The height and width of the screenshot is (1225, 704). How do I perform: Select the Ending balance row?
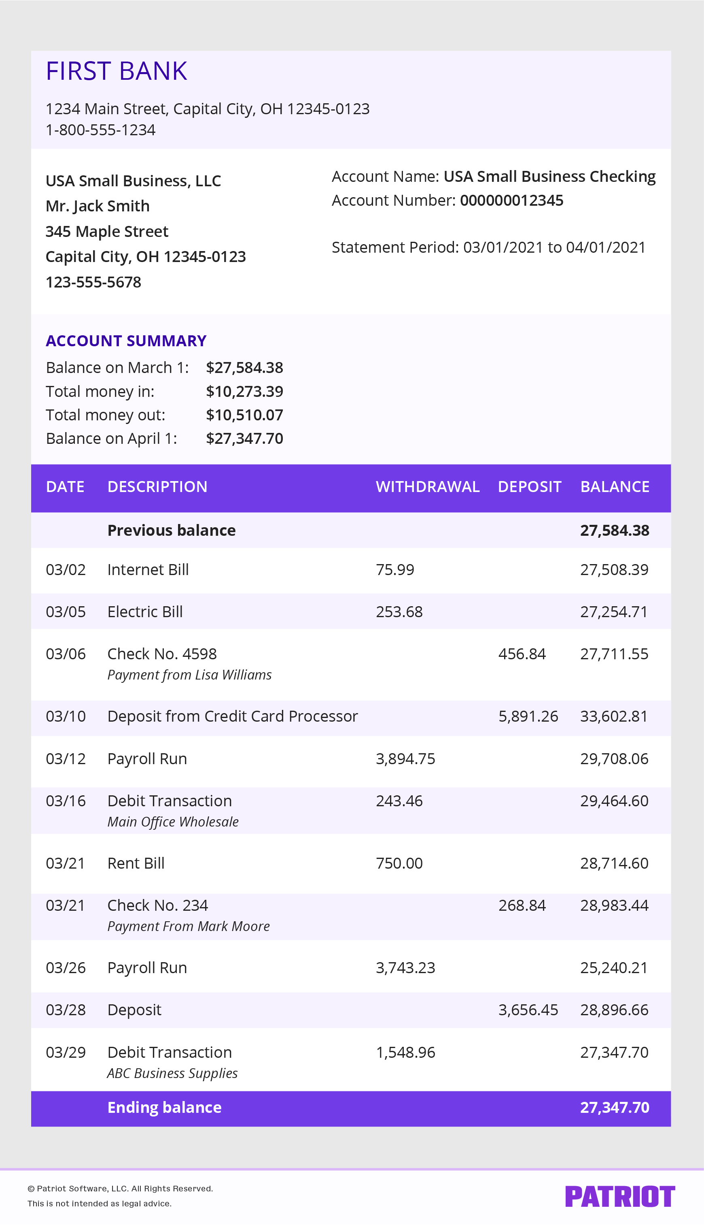click(164, 1107)
